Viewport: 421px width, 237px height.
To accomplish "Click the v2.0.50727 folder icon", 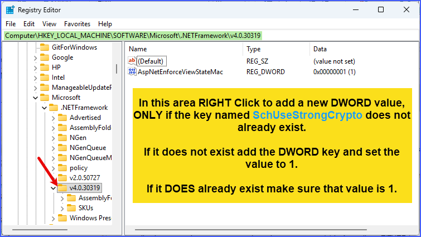I will [62, 178].
